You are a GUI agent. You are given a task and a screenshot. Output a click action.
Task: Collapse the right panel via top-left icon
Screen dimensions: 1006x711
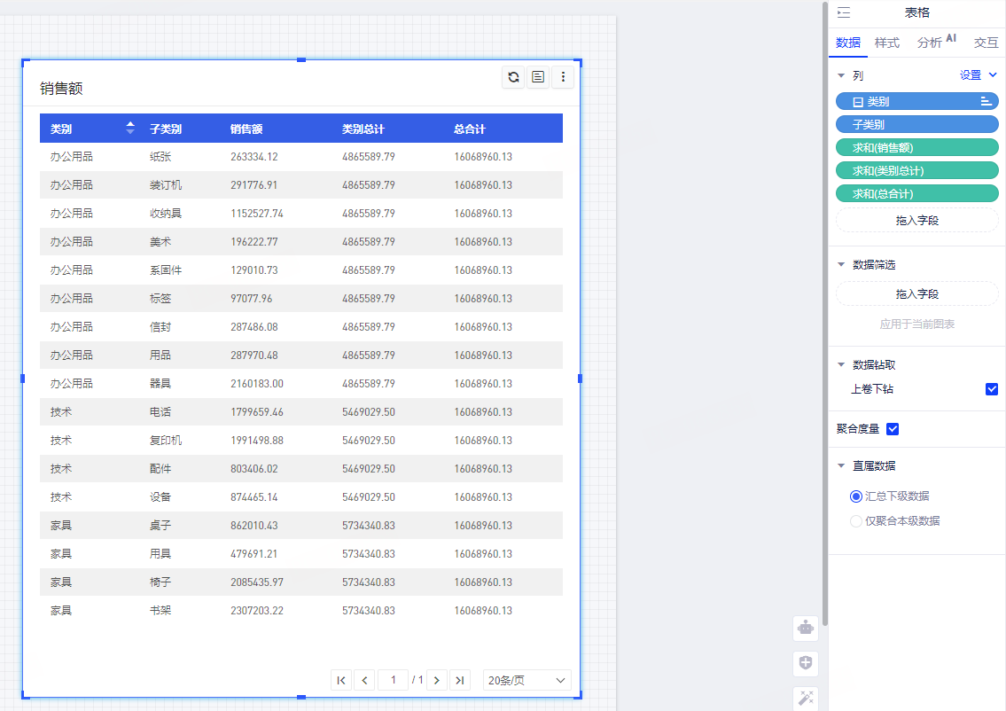point(844,12)
